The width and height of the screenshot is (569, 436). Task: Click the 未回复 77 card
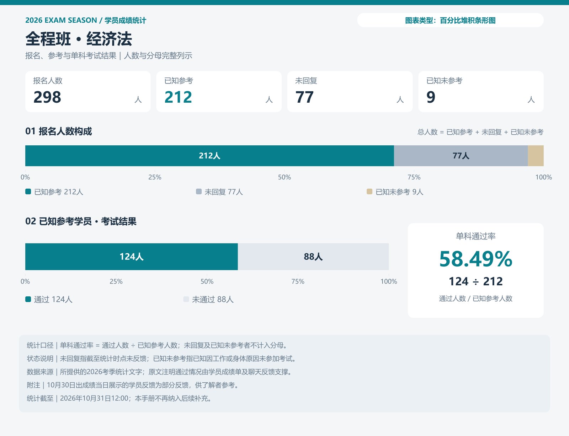350,92
